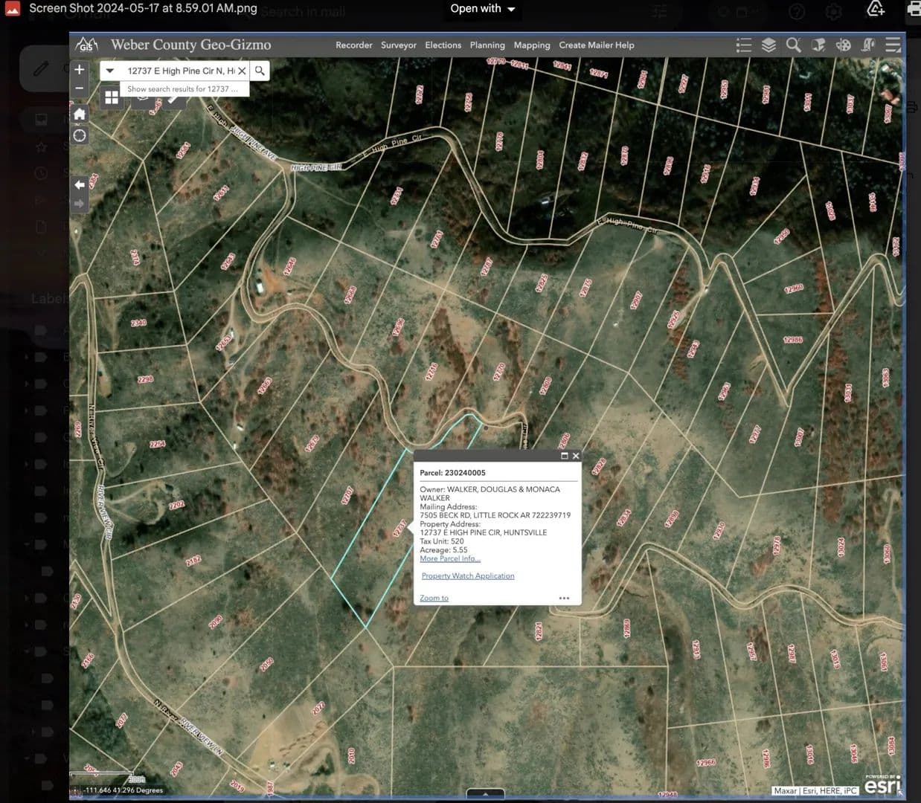
Task: Expand the search source dropdown arrow
Action: click(110, 71)
